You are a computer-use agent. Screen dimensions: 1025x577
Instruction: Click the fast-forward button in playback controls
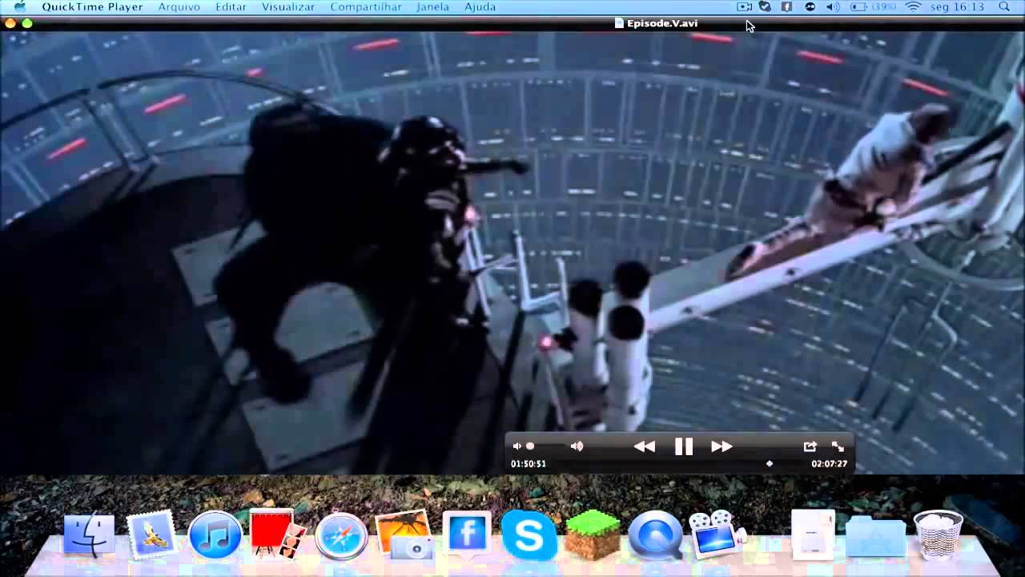pos(722,446)
